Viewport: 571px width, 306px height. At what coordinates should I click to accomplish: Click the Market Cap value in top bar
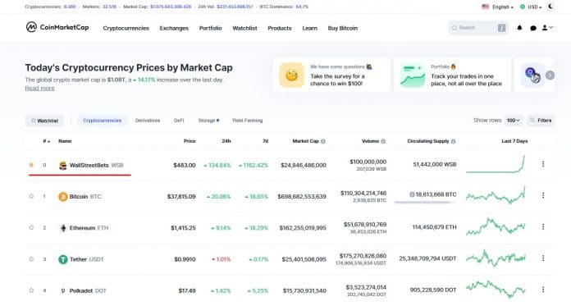pyautogui.click(x=171, y=7)
